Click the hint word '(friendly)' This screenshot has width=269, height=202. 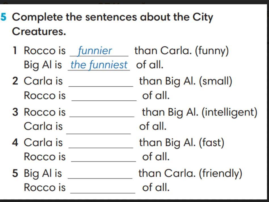tap(220, 174)
